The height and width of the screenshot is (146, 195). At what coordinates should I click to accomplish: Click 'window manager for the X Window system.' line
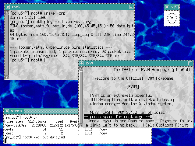point(132,104)
